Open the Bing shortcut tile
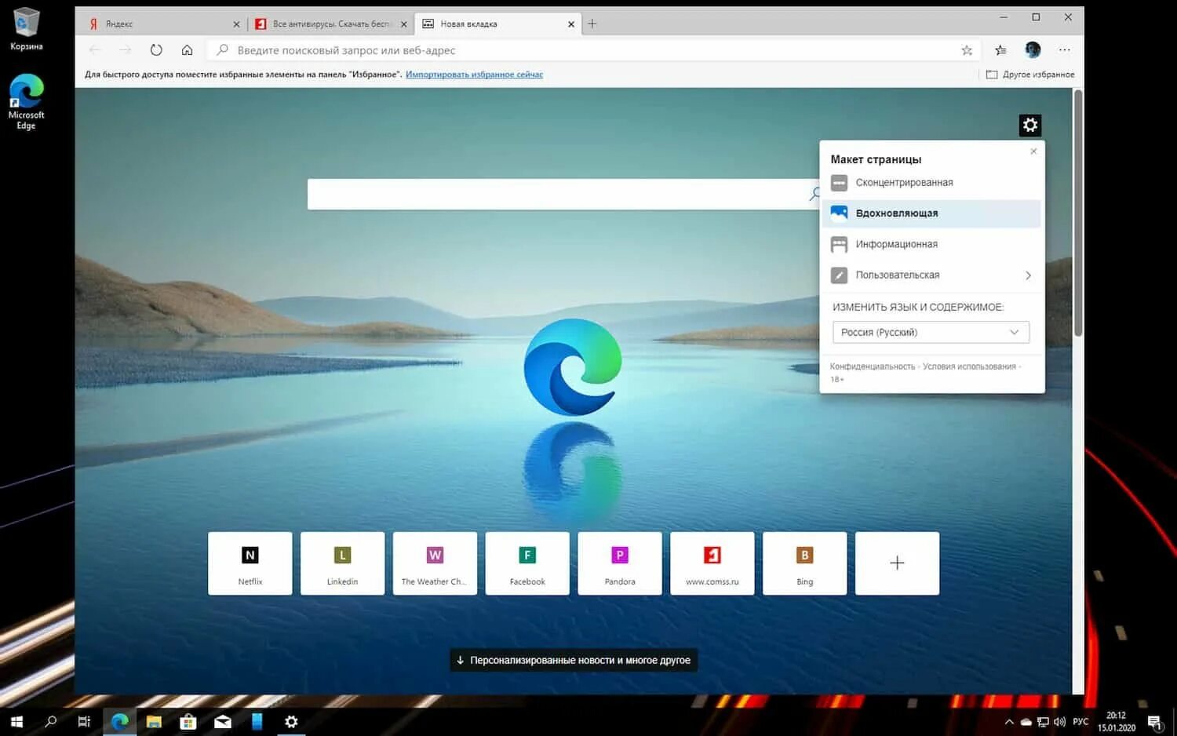This screenshot has height=736, width=1177. [804, 563]
